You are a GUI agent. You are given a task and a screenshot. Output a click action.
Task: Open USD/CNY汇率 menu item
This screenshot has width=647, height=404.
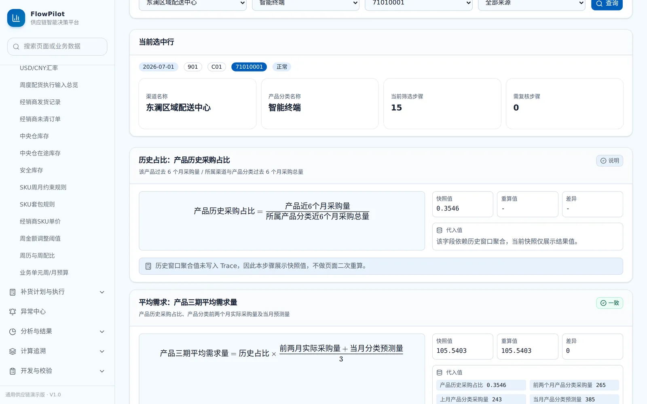coord(39,68)
